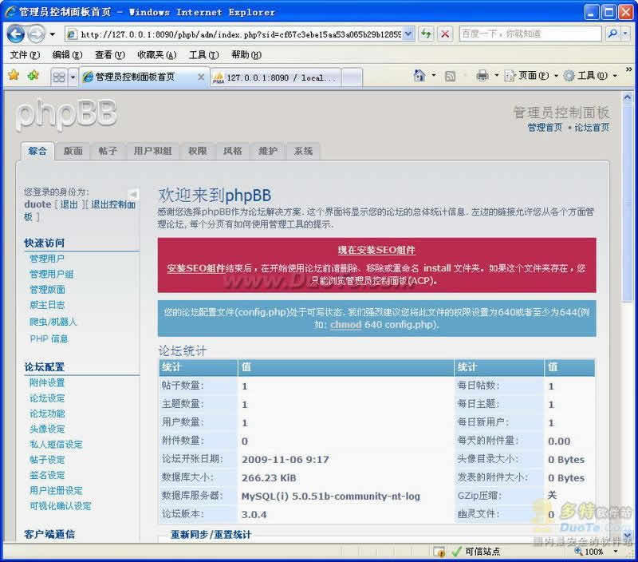
Task: Click the 数据库大小 value 266.23 KiB
Action: pos(269,478)
